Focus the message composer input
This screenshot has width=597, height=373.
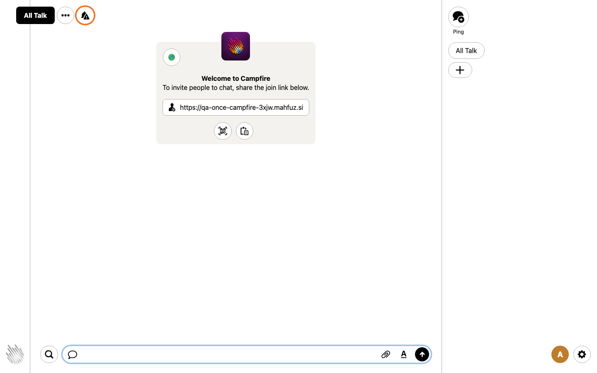(228, 354)
